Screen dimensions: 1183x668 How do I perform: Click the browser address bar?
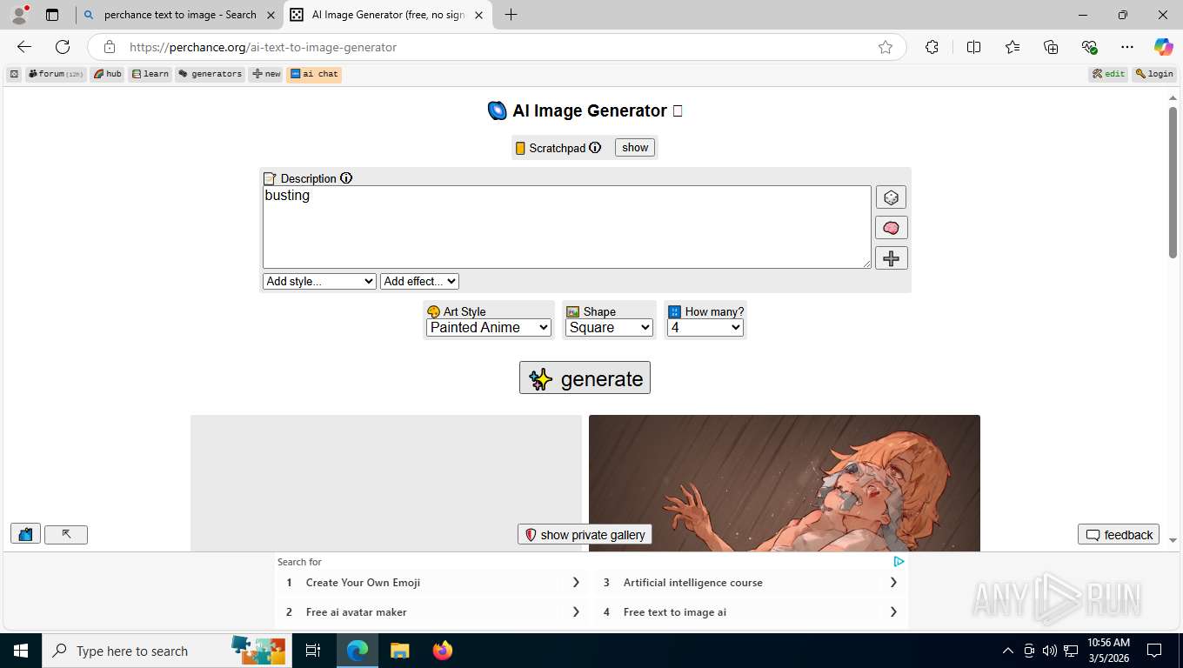pos(496,47)
